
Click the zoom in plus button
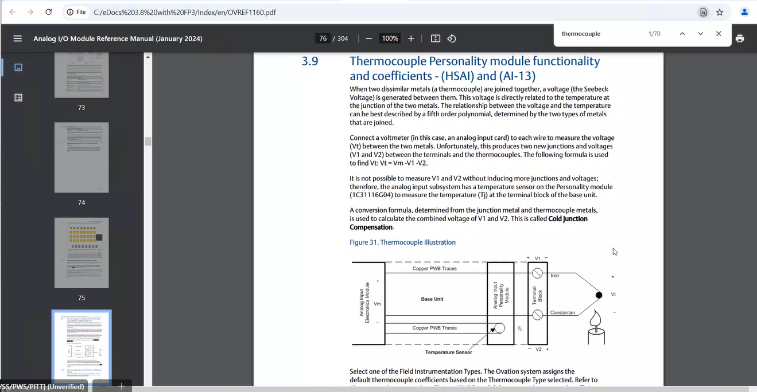(411, 38)
